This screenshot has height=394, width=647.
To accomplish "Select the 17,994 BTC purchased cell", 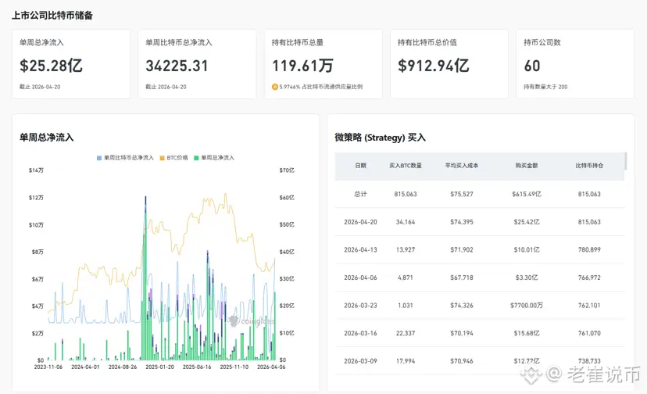I will point(406,361).
